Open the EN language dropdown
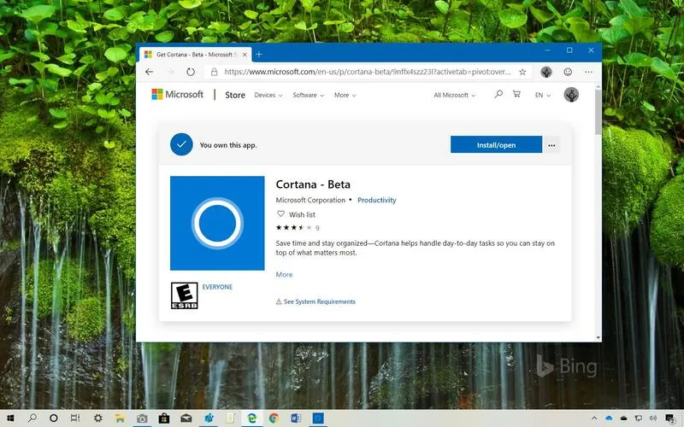Viewport: 684px width, 427px height. click(543, 95)
